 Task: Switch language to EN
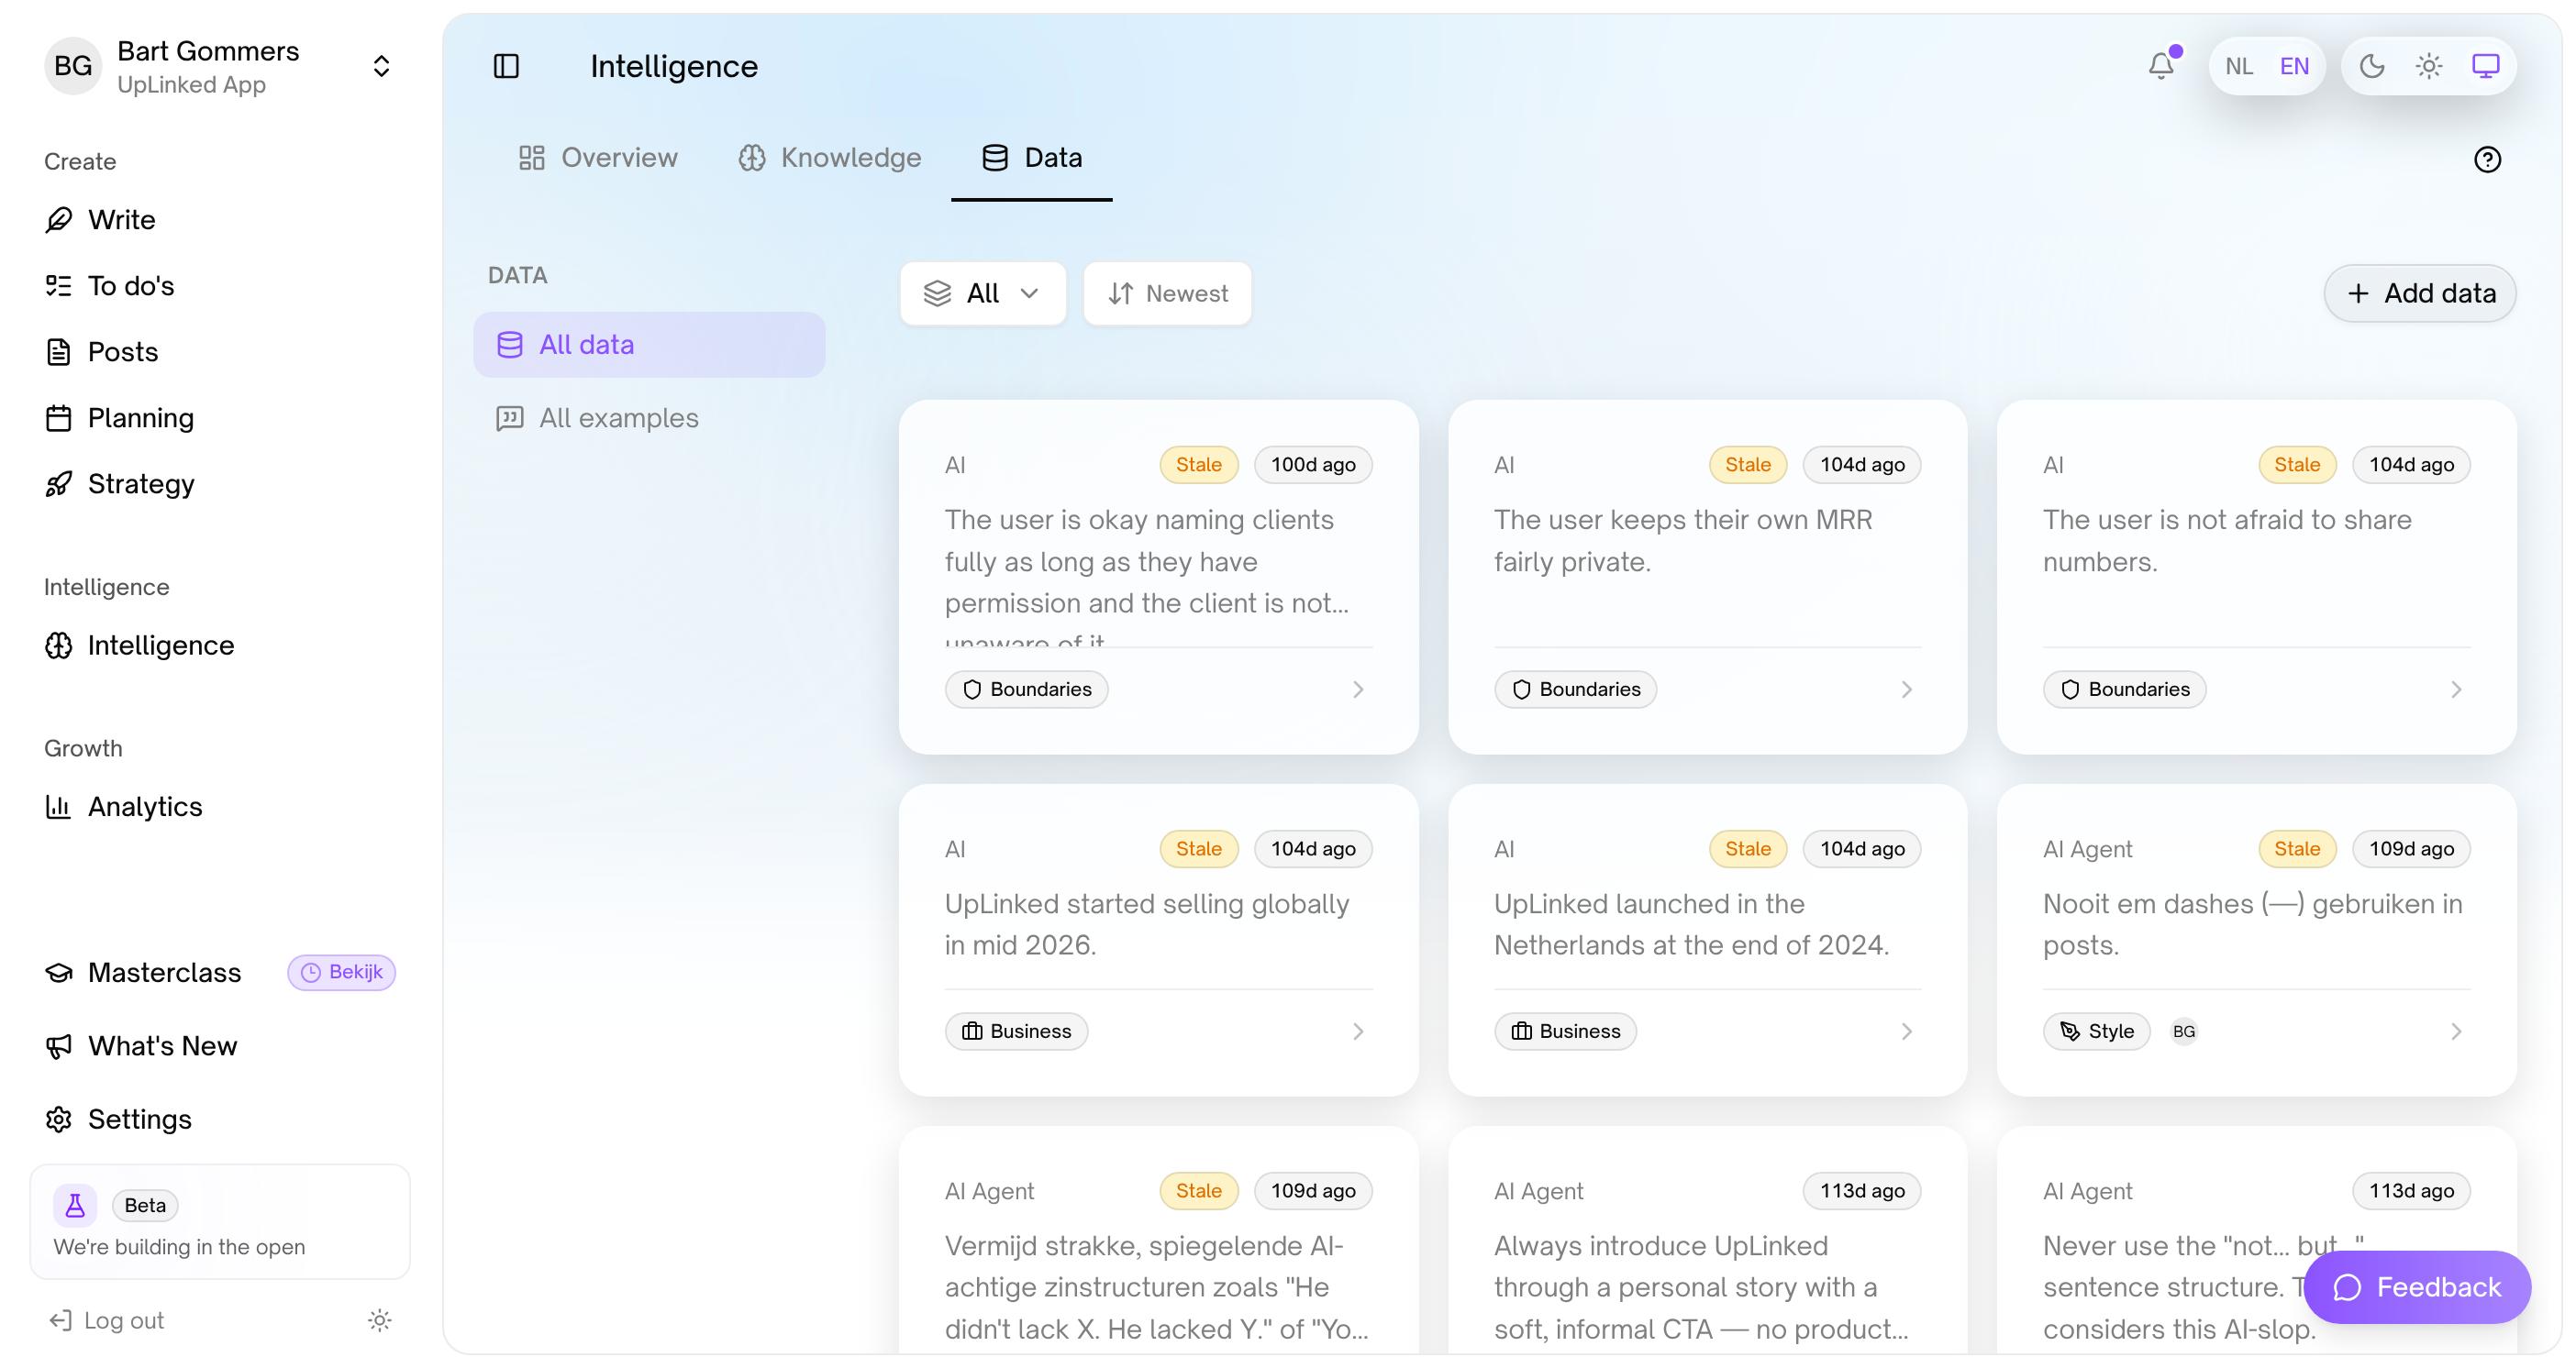point(2294,66)
